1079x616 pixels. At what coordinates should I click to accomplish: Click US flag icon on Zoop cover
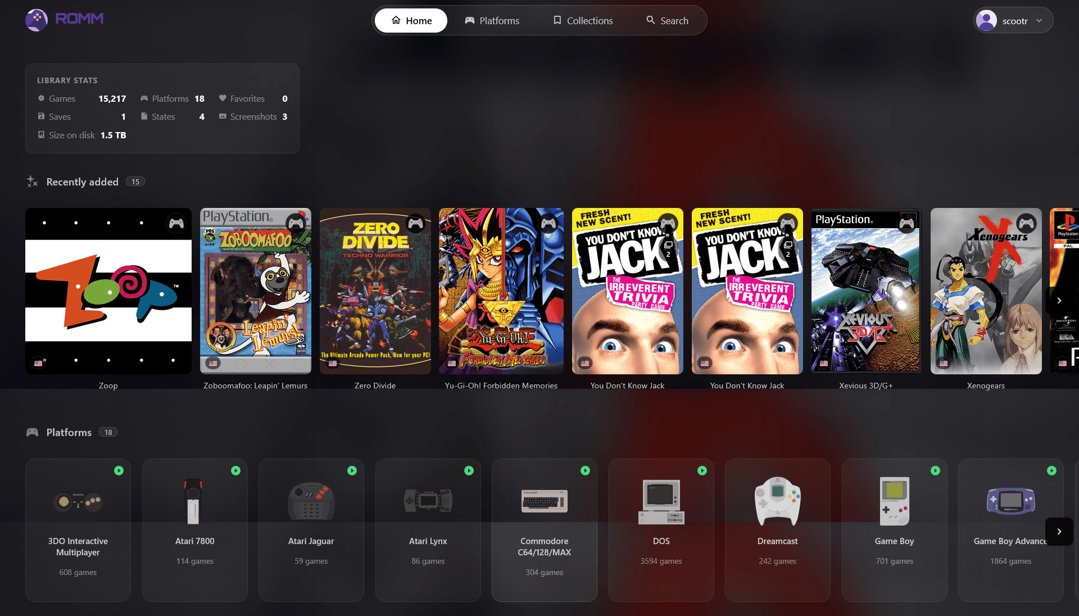(x=38, y=363)
